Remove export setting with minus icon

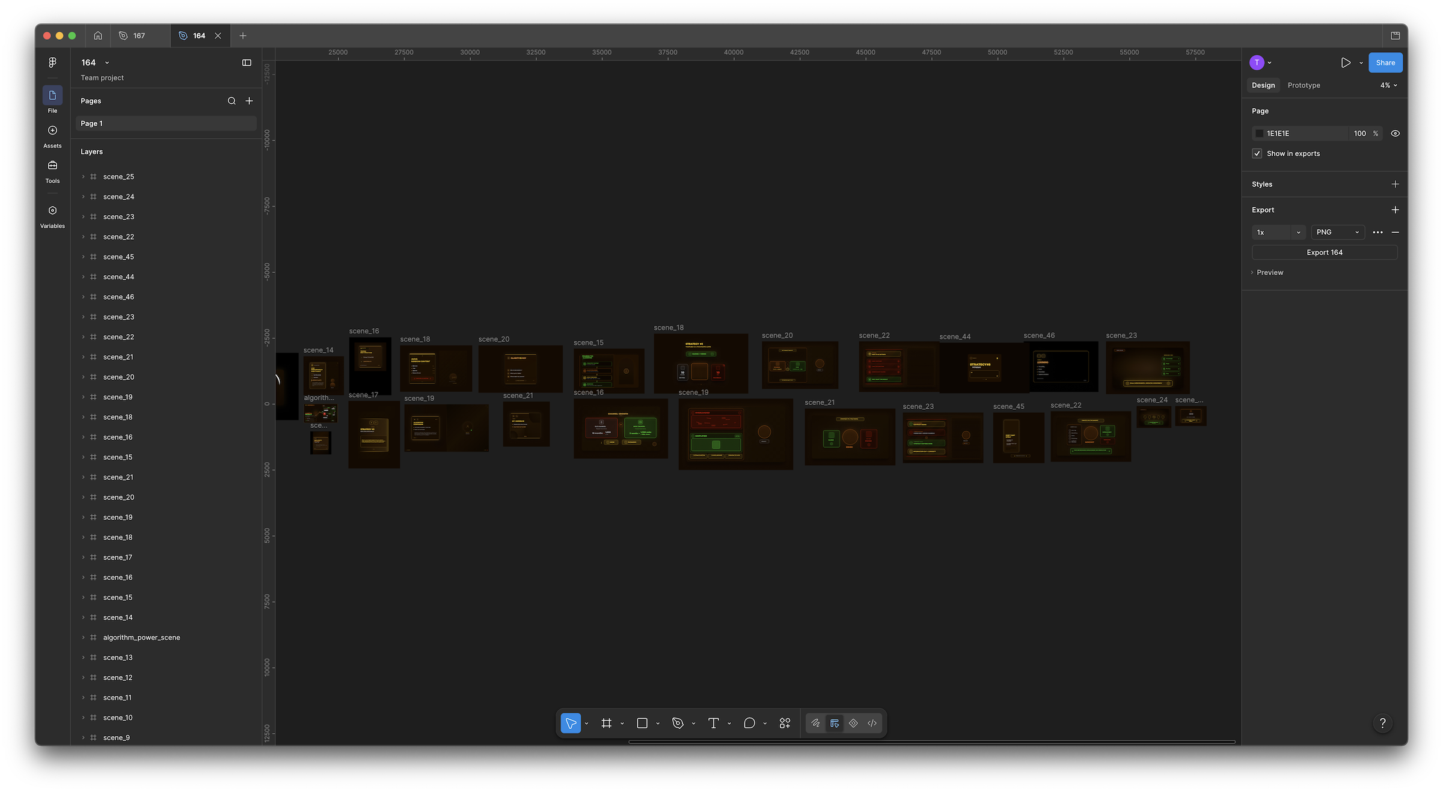coord(1395,232)
